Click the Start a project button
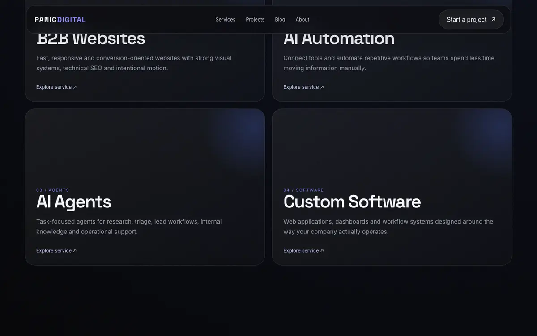This screenshot has width=537, height=336. [x=471, y=20]
